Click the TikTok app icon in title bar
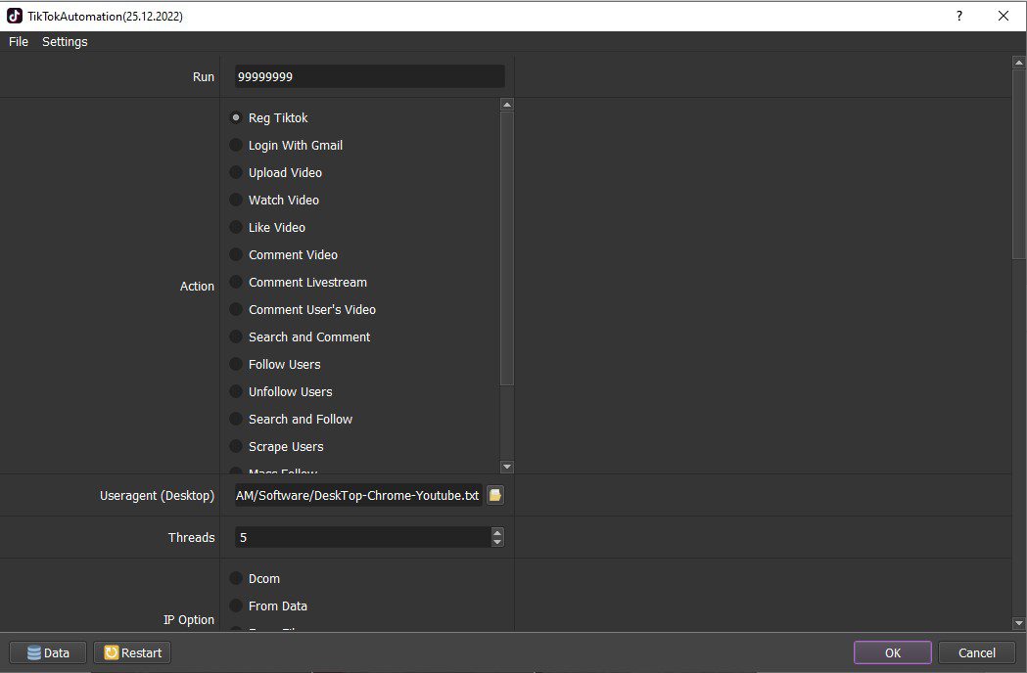 tap(15, 16)
